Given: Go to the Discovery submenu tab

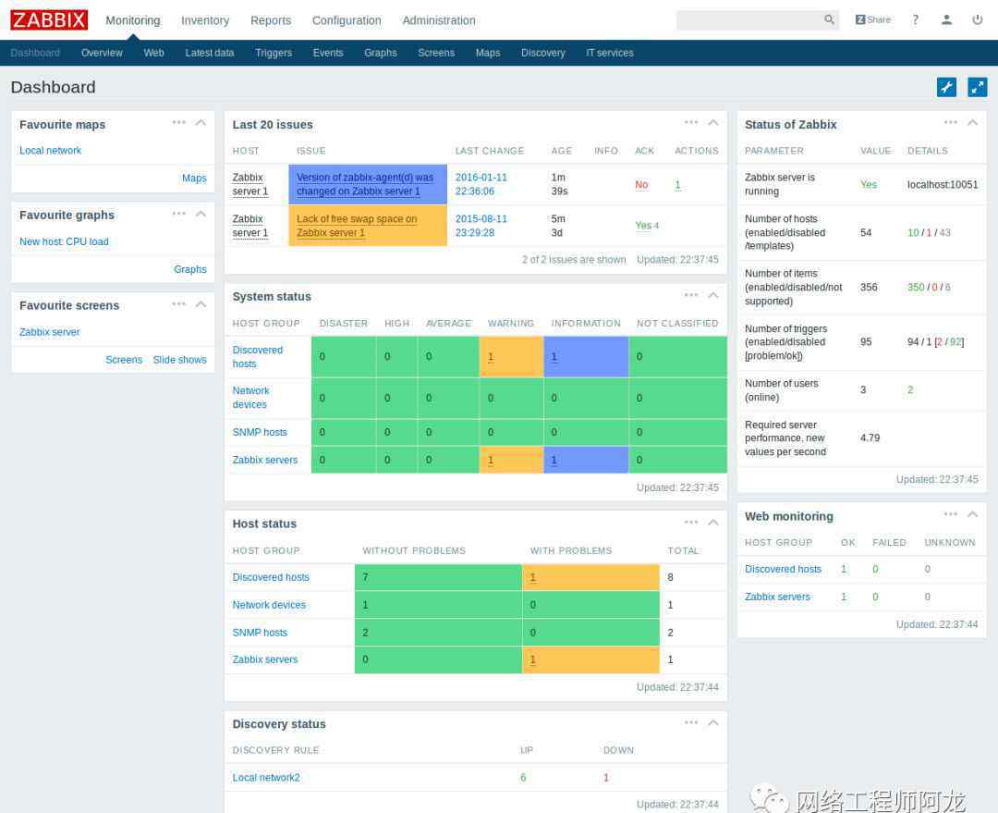Looking at the screenshot, I should click(543, 53).
